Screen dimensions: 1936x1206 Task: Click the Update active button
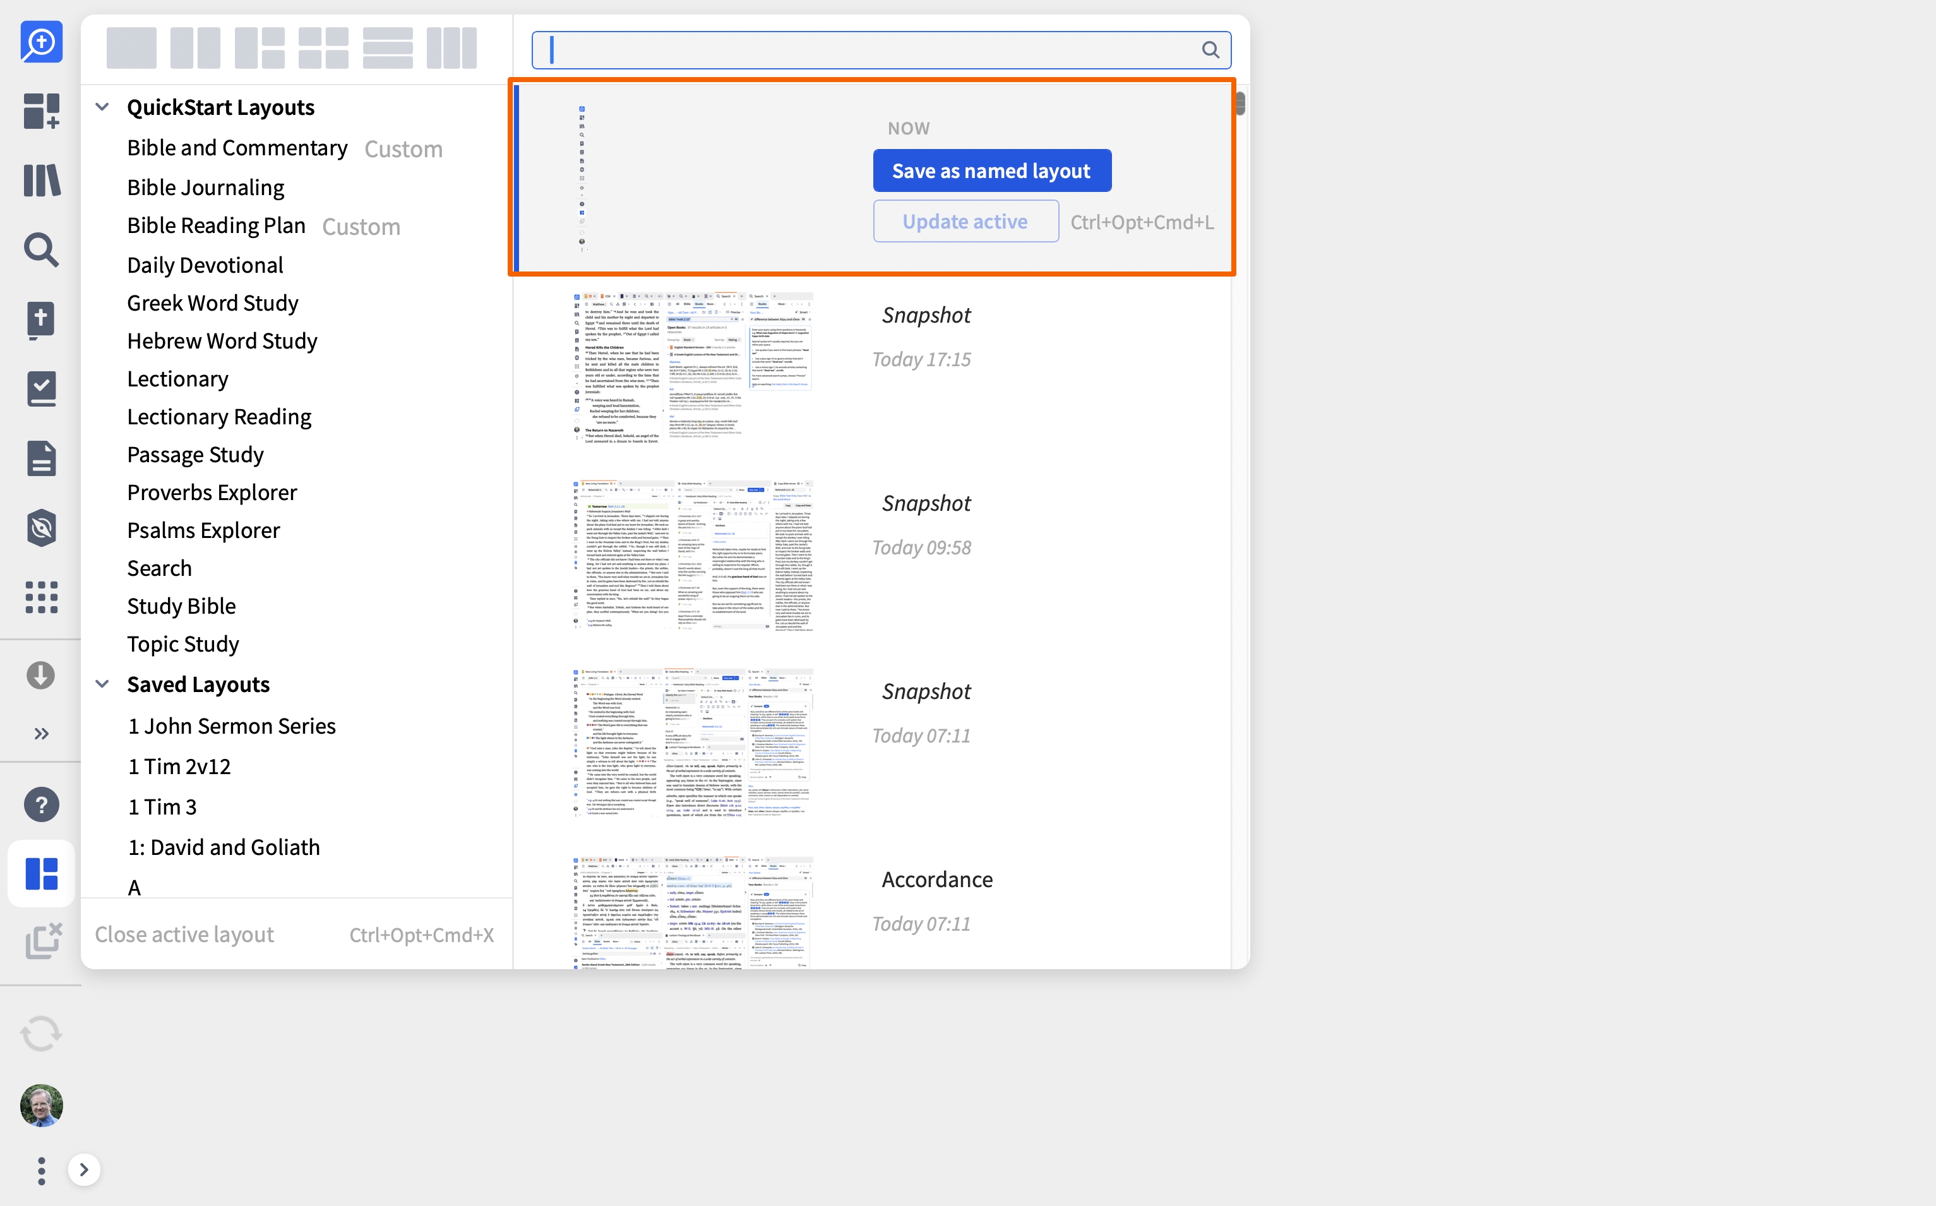(x=965, y=221)
